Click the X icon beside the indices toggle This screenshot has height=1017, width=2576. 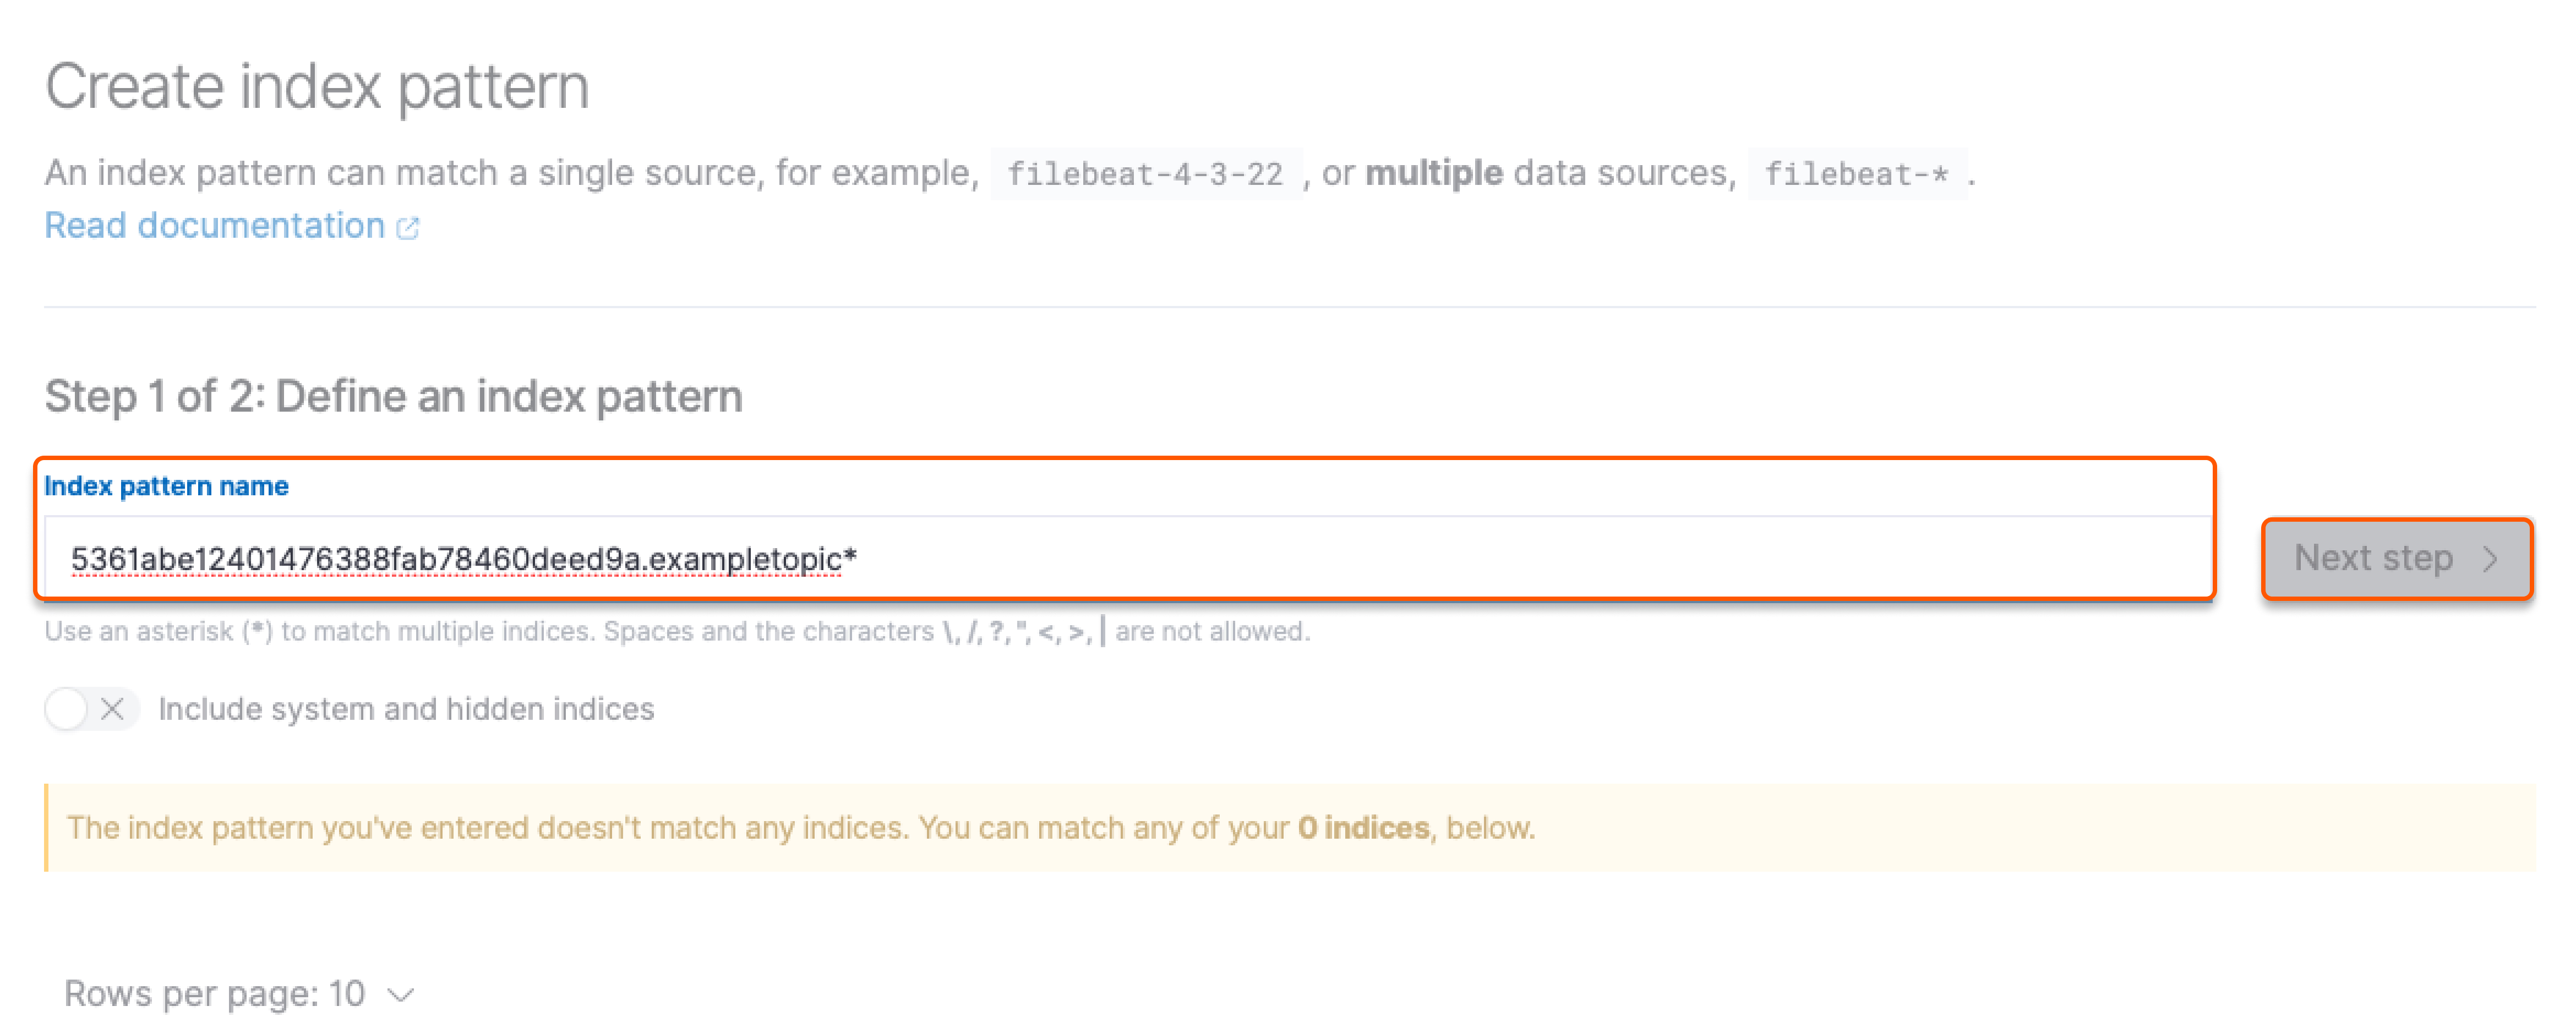pyautogui.click(x=113, y=709)
